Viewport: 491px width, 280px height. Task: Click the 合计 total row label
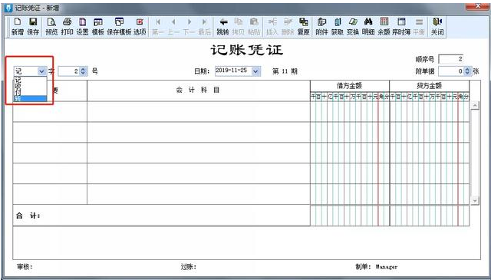click(28, 216)
